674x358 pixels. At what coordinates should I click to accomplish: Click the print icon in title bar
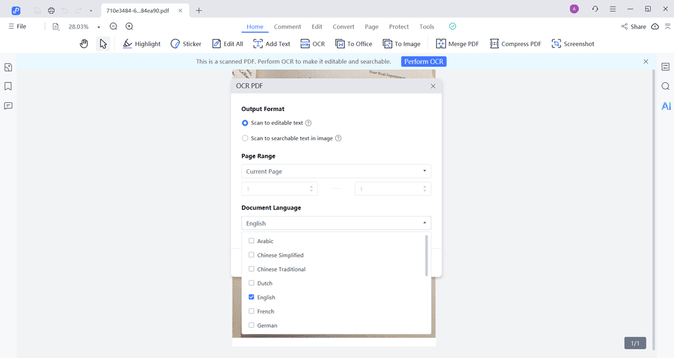click(x=51, y=11)
